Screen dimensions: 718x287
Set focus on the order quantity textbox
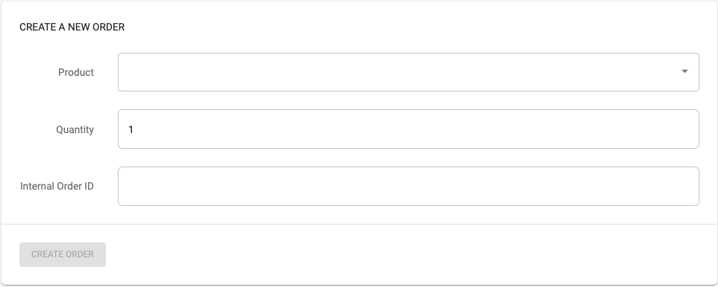click(409, 129)
